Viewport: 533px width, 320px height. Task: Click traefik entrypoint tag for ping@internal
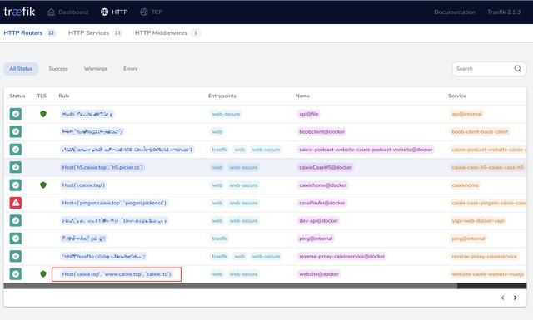219,239
